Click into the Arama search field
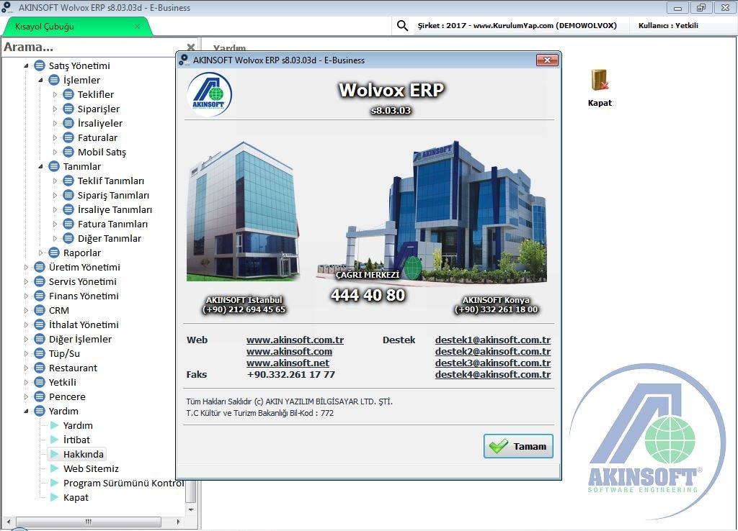Screen dimensions: 738x531 point(93,47)
